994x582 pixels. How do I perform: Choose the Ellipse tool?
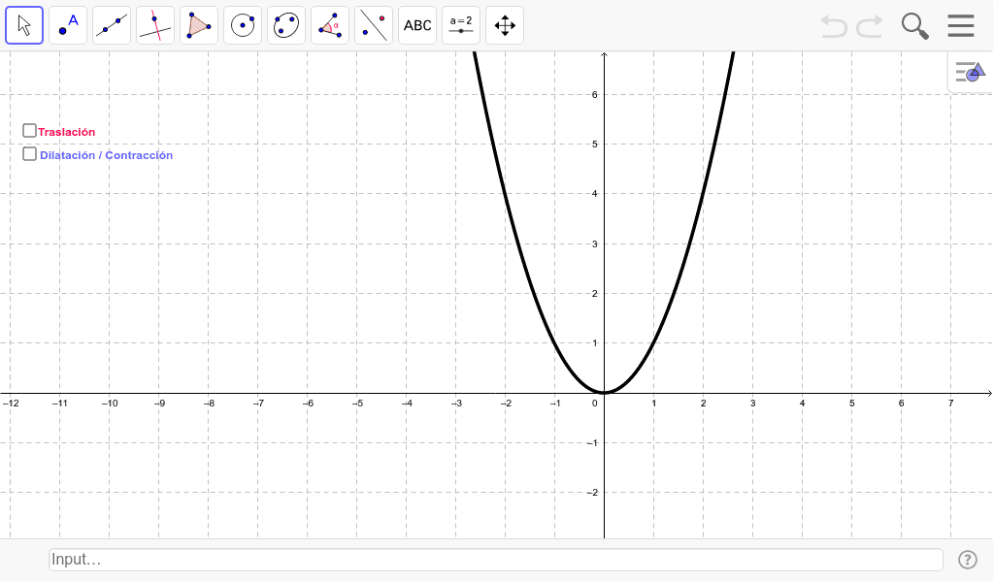(x=286, y=25)
